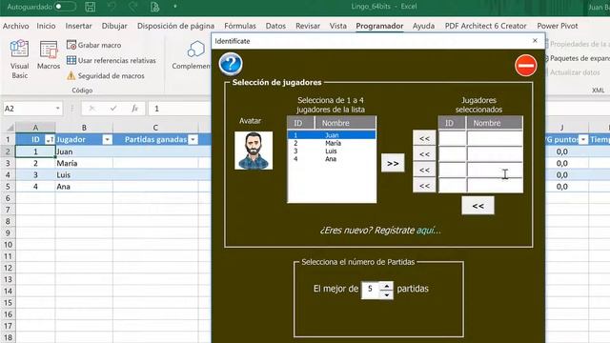Open the Archivo menu
Viewport: 610px width, 343px height.
[x=15, y=26]
